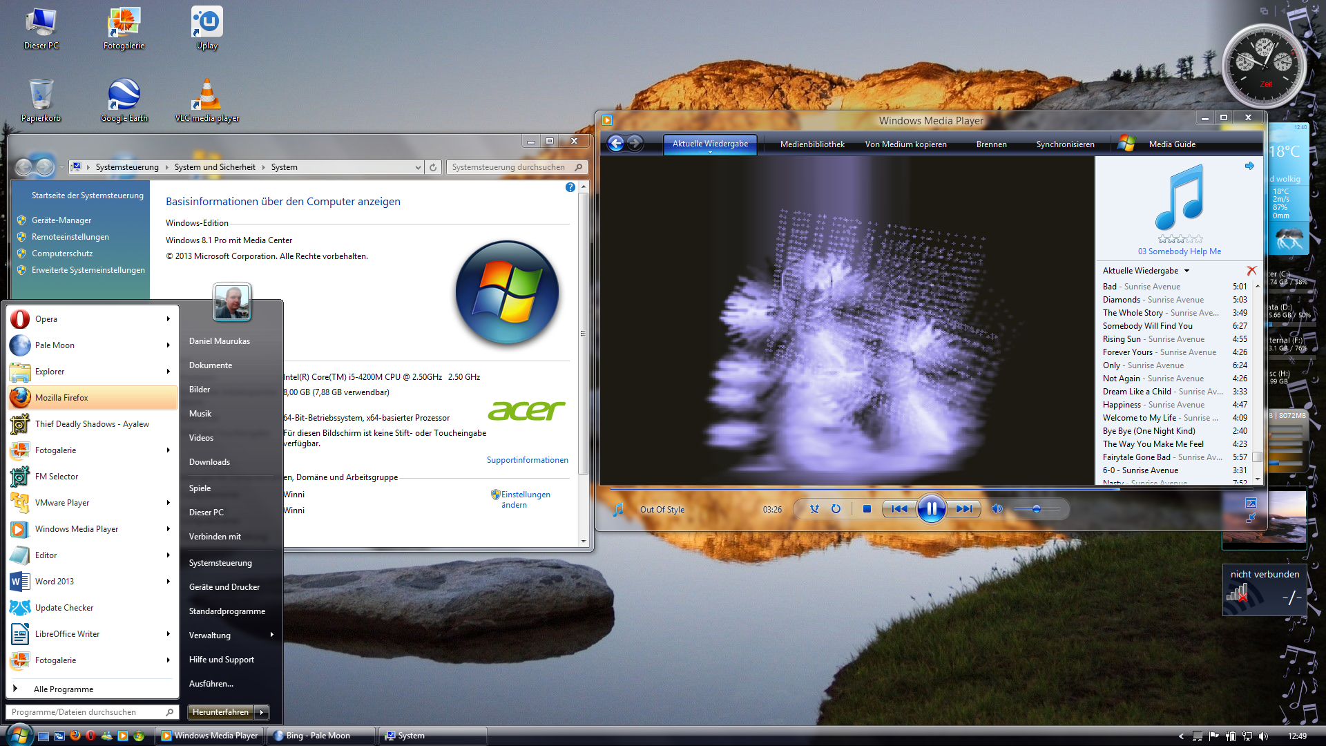Stop playback in Windows Media Player
Screen dimensions: 1326x746
coord(867,509)
